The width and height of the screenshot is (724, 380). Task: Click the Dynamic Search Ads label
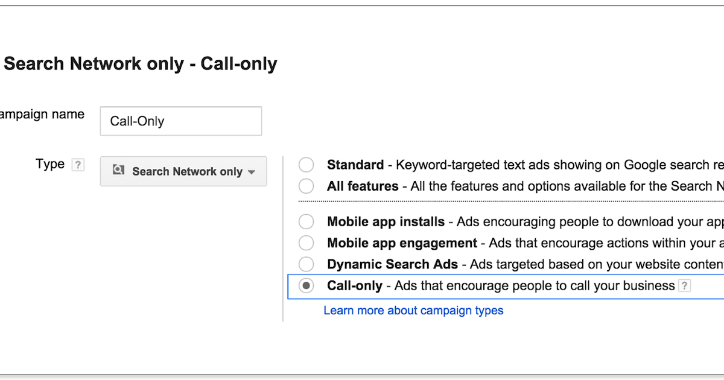click(x=392, y=264)
